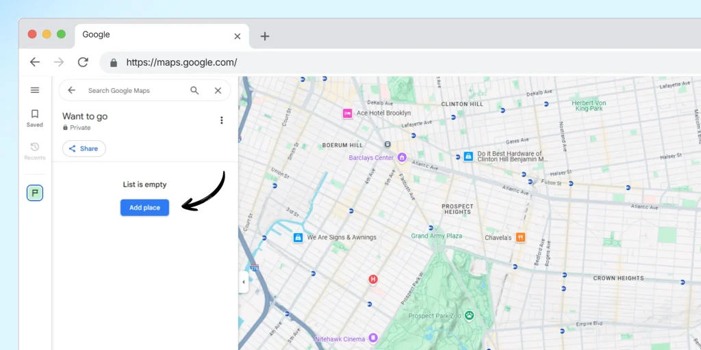Select the Google browser tab
The height and width of the screenshot is (350, 701).
tap(162, 36)
